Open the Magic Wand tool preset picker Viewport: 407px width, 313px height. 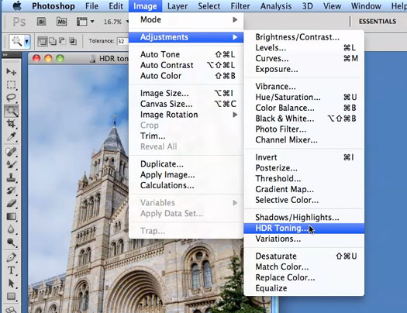(26, 41)
